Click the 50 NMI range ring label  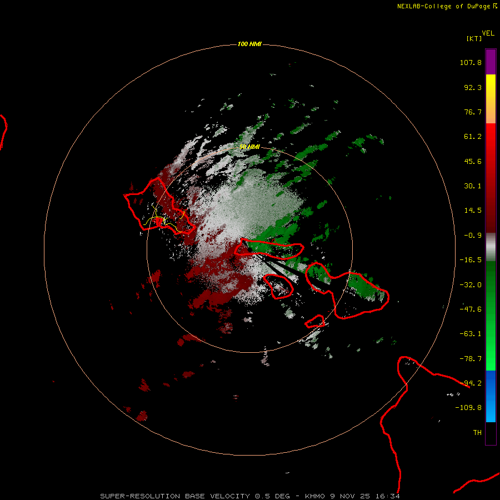tap(249, 147)
